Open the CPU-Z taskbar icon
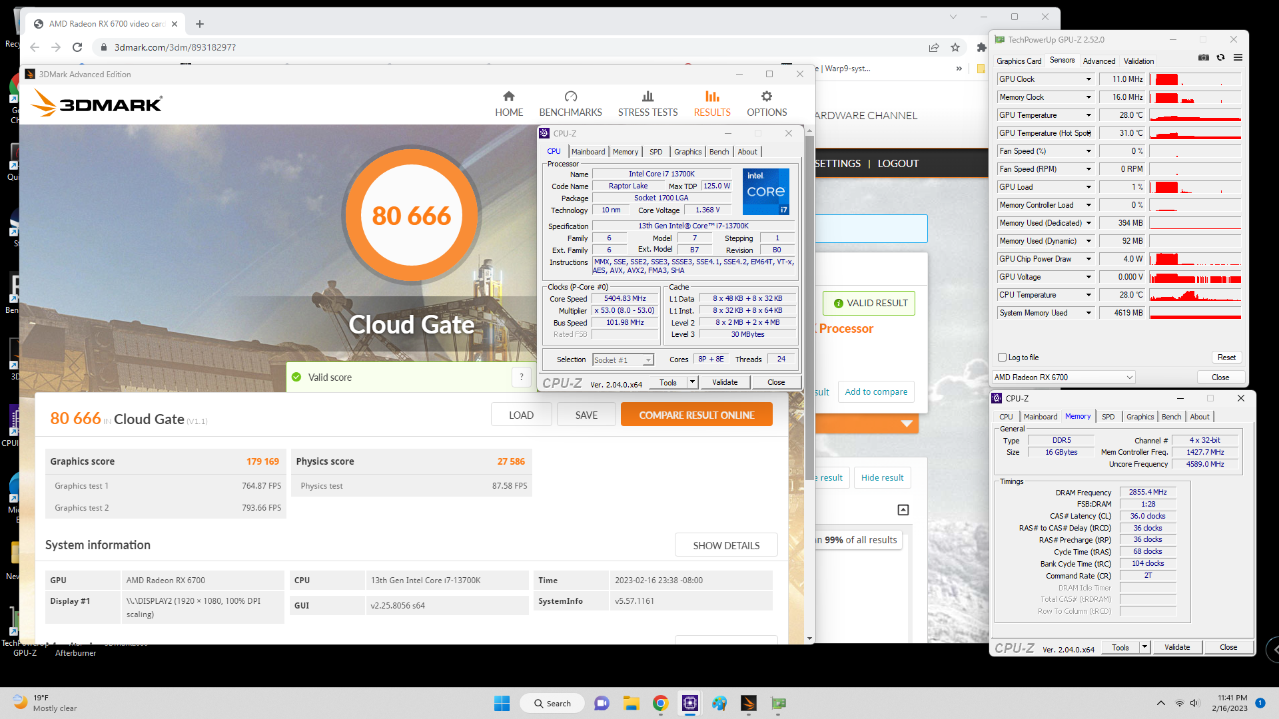 click(689, 703)
